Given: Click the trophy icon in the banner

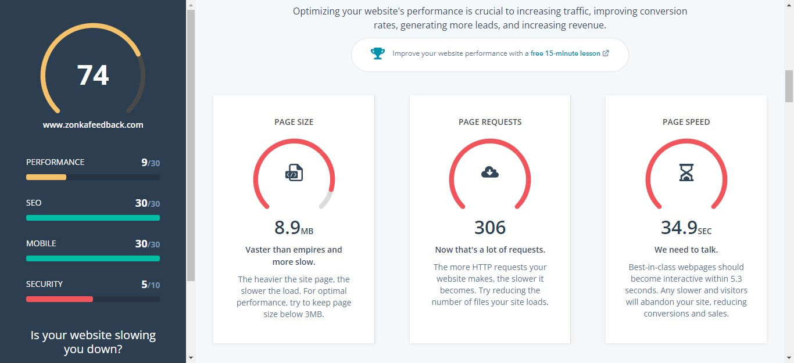Looking at the screenshot, I should pos(378,53).
